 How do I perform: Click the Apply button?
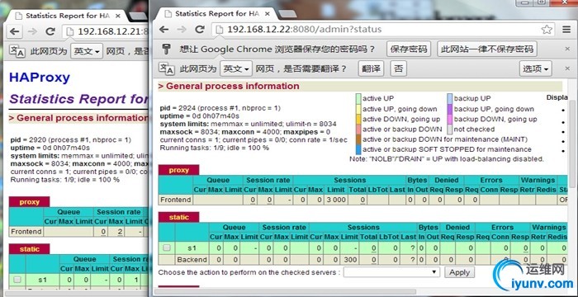click(459, 272)
